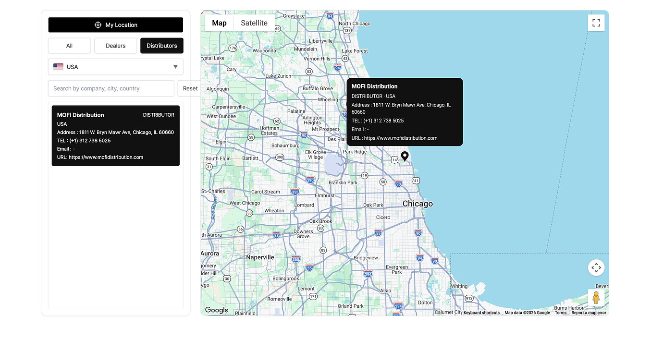This screenshot has width=663, height=339.
Task: Click the sidebar card address line
Action: tap(115, 132)
